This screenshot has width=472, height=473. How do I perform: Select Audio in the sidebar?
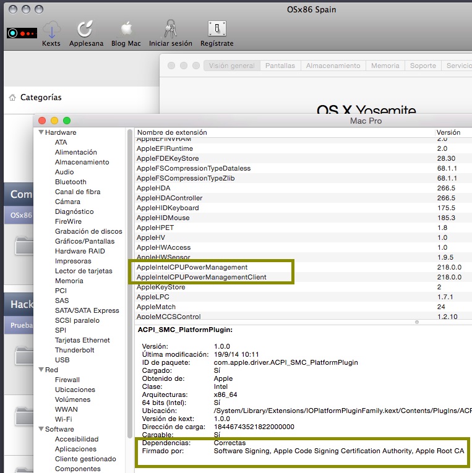[64, 172]
